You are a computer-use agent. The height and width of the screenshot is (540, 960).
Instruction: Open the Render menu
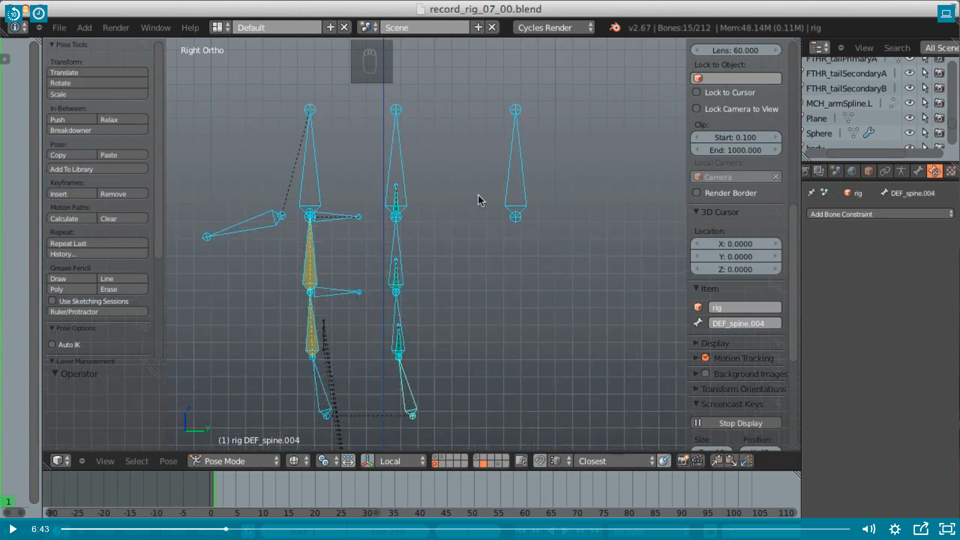pyautogui.click(x=115, y=27)
